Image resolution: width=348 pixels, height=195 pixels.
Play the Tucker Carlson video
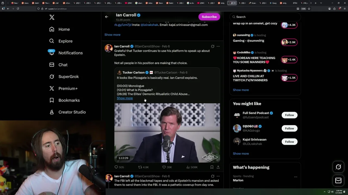coord(167,133)
